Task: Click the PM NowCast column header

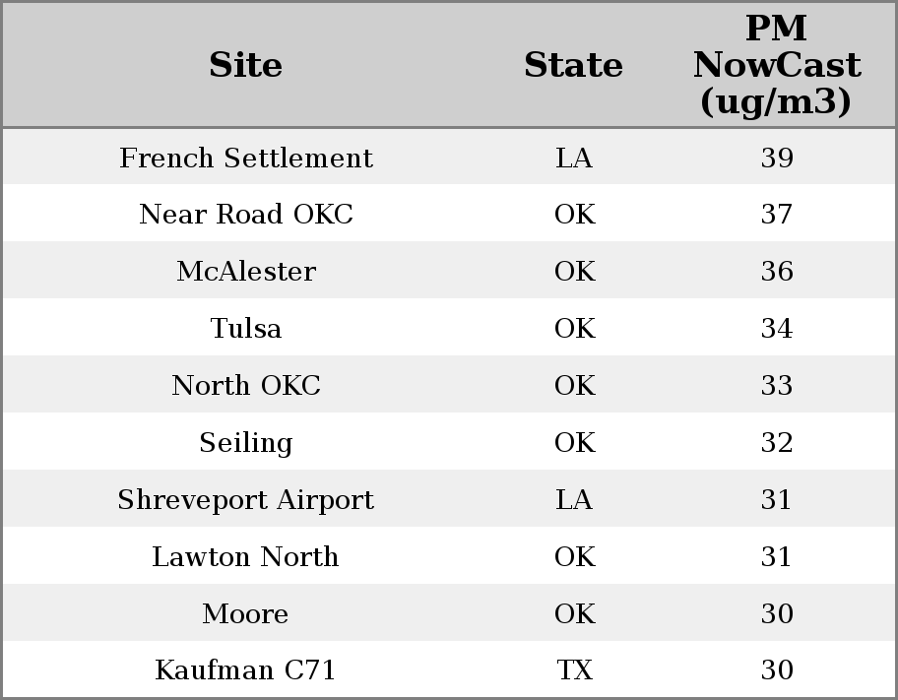Action: click(776, 65)
